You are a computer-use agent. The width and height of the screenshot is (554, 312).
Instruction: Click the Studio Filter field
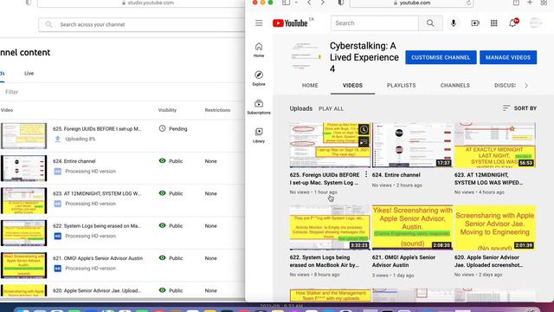11,92
